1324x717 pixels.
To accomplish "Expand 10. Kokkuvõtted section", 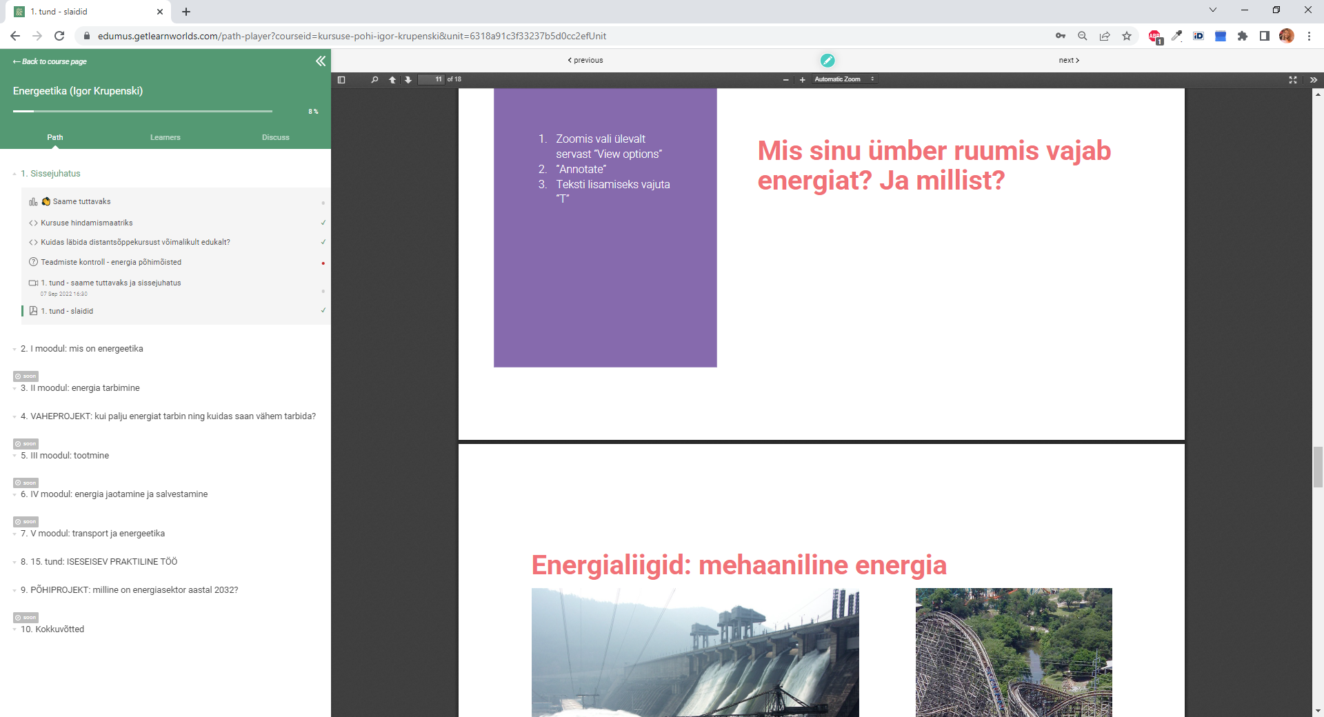I will (x=52, y=629).
